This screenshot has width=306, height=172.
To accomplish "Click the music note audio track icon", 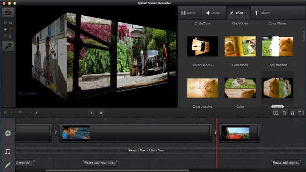I will point(8,151).
